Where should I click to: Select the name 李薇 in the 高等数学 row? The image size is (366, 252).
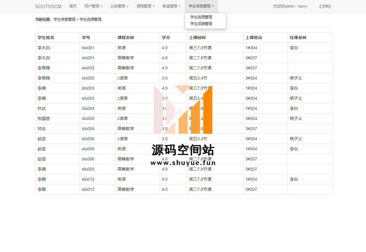click(42, 169)
